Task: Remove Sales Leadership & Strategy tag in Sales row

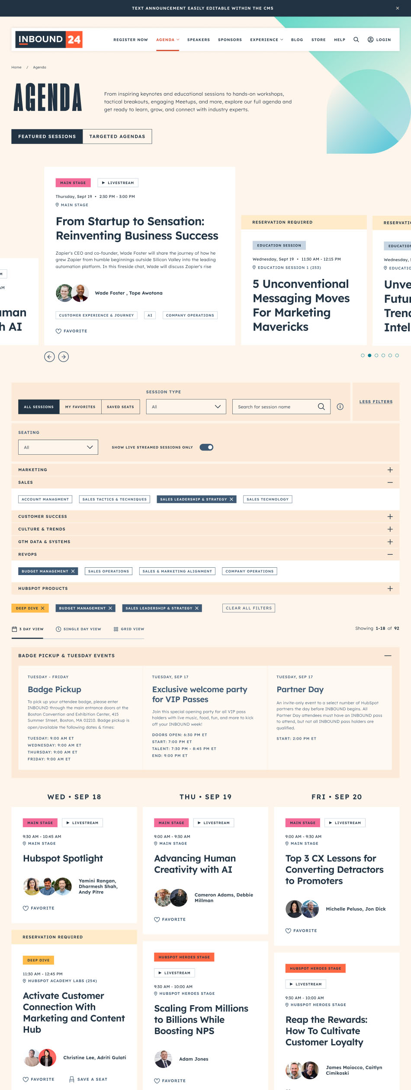Action: pyautogui.click(x=231, y=499)
